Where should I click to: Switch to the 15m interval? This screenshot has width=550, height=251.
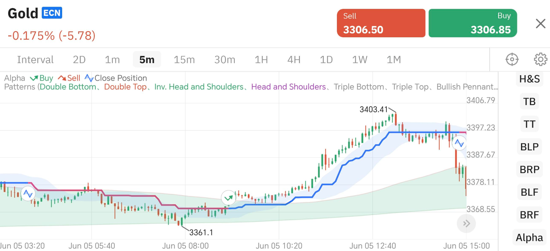coord(184,60)
